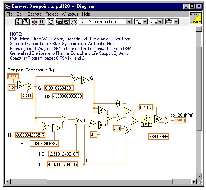Click the Run Continuously button
The image size is (206, 190).
tap(26, 21)
